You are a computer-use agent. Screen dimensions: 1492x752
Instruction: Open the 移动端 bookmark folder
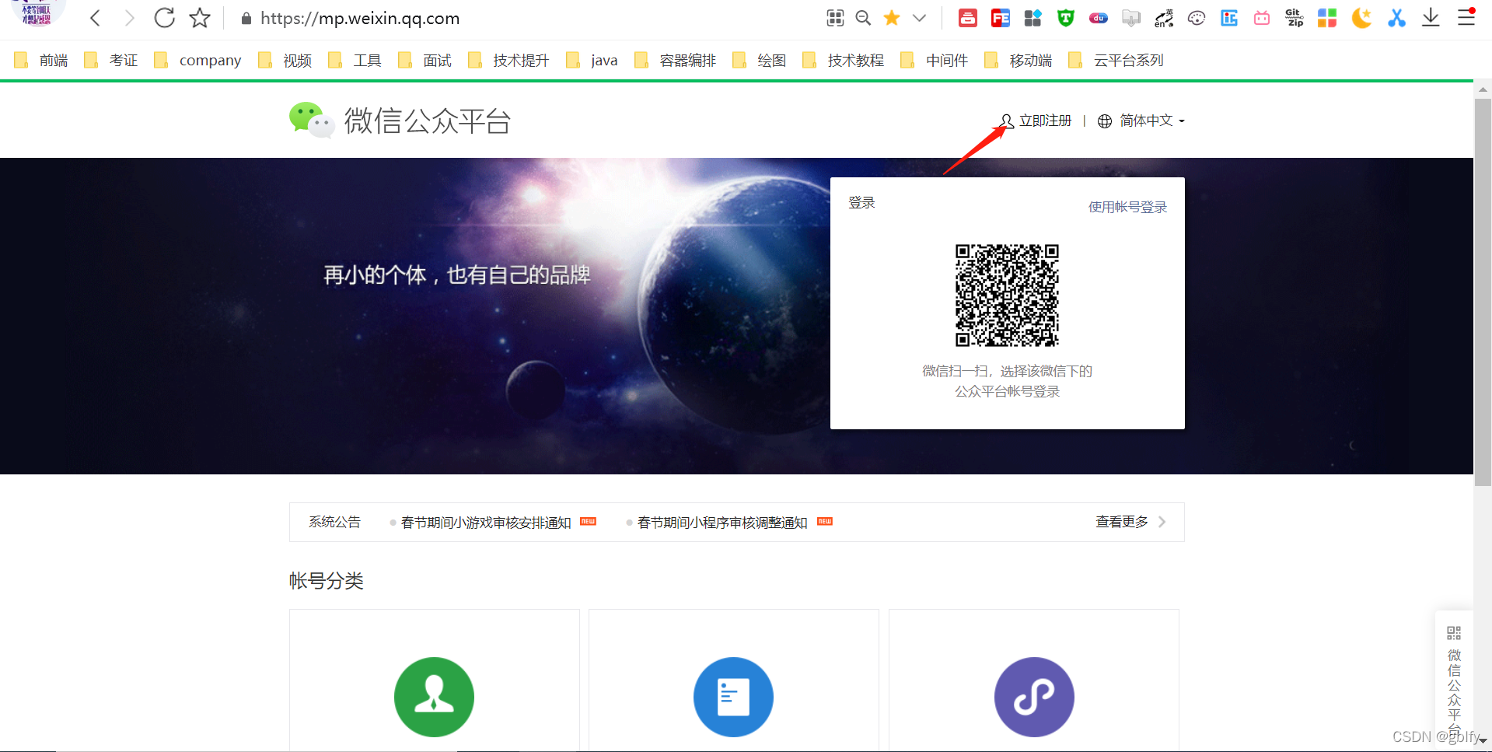coord(1018,60)
